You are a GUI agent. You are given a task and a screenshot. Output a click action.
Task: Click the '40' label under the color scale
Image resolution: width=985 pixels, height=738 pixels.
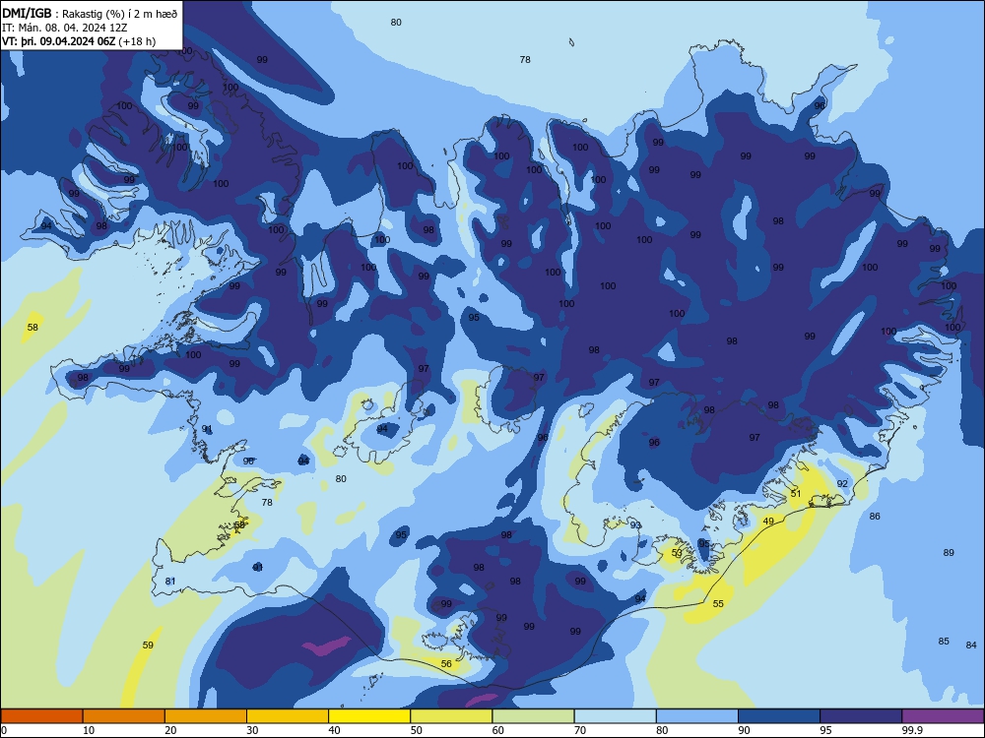[335, 730]
